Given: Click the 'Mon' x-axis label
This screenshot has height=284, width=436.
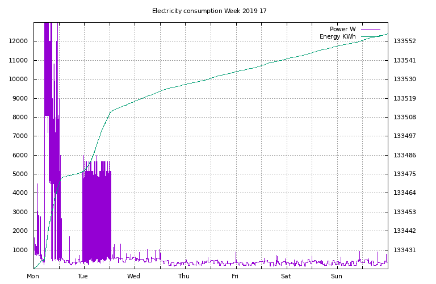Looking at the screenshot, I should click(x=33, y=276).
